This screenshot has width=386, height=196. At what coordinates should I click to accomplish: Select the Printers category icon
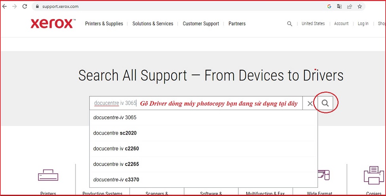(48, 175)
